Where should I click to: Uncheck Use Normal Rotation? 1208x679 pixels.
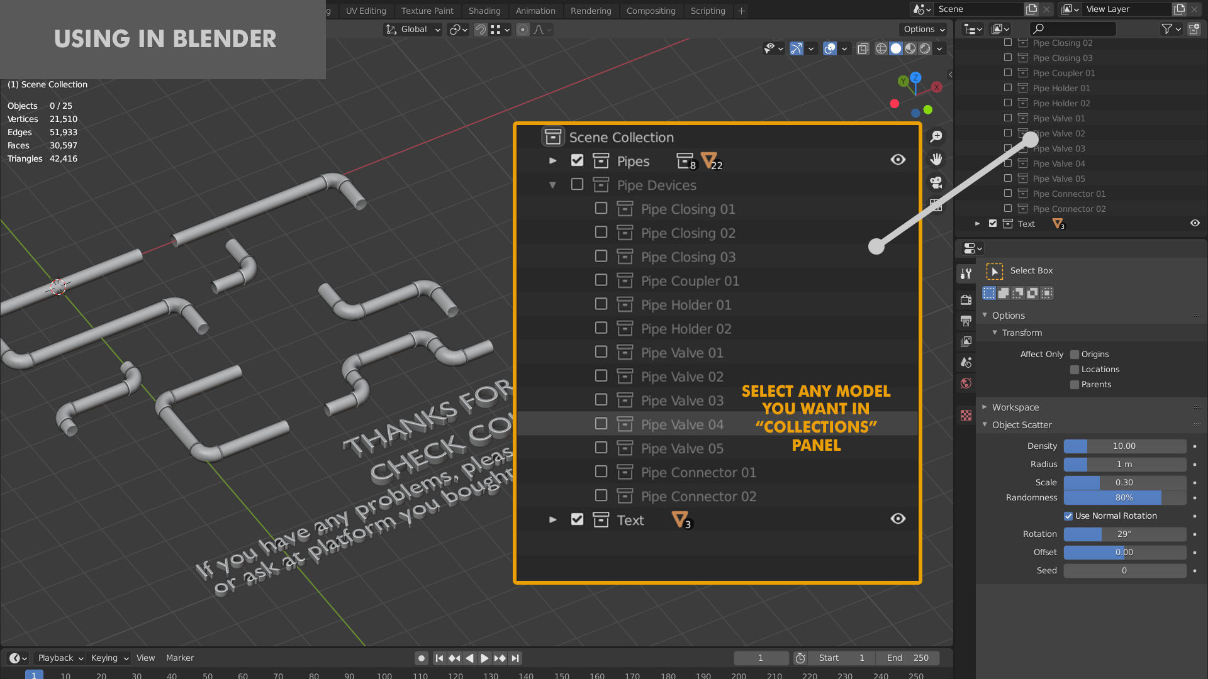click(1068, 516)
